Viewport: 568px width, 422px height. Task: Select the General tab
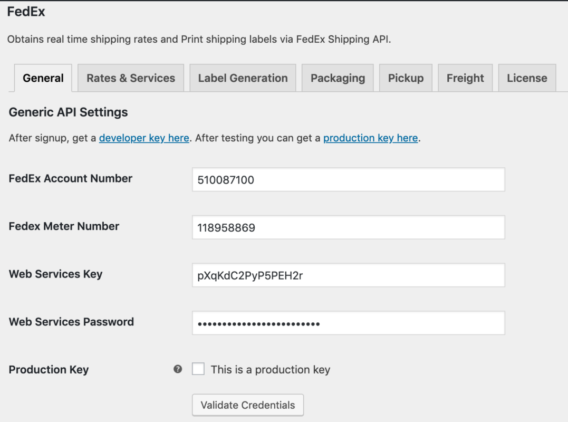(x=43, y=78)
